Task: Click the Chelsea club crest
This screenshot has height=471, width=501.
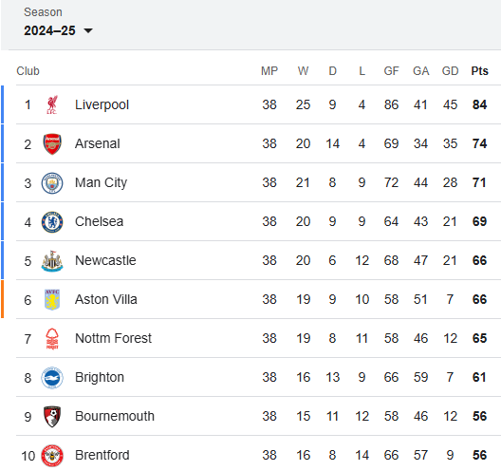Action: coord(52,222)
